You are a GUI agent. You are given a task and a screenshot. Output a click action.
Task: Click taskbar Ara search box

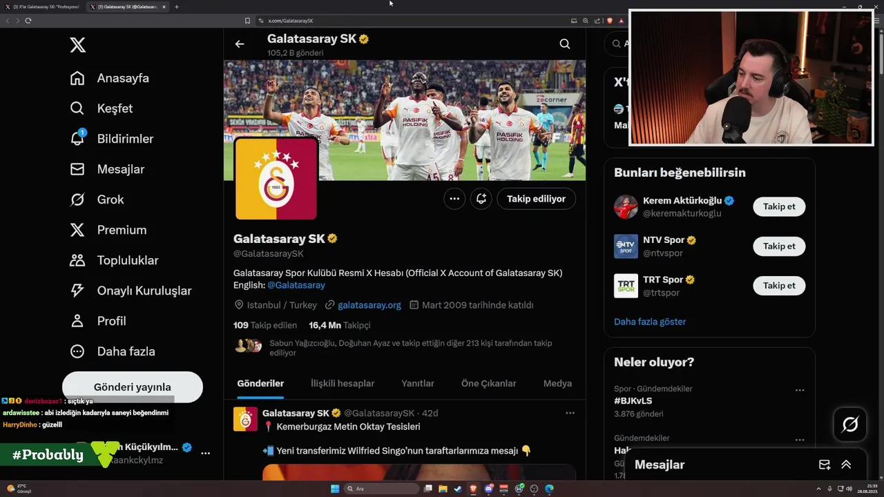382,489
